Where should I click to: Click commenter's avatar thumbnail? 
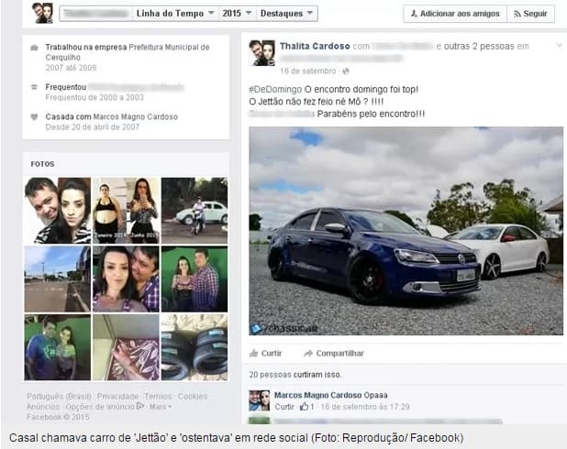(x=260, y=400)
